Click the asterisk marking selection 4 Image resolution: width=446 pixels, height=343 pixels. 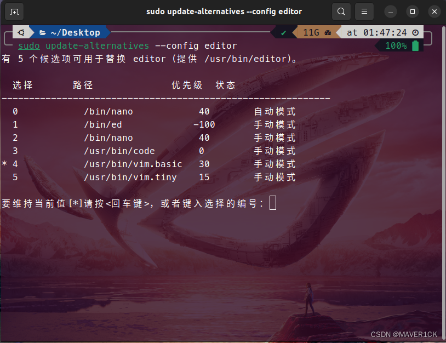click(4, 163)
